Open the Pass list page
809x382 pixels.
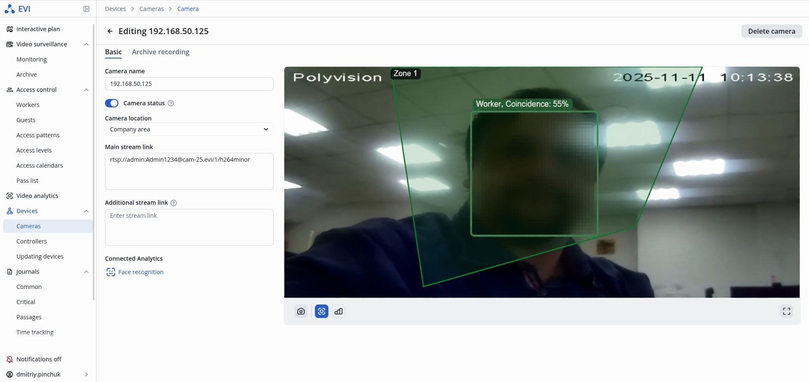click(x=27, y=181)
